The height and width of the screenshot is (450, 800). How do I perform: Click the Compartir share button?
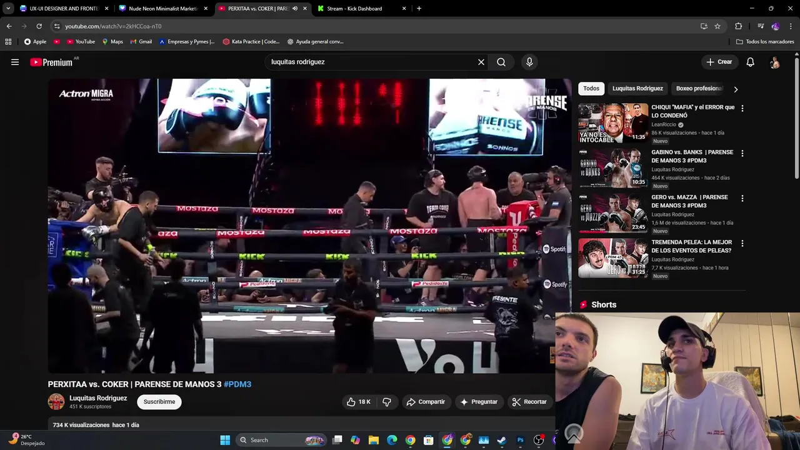[x=426, y=402]
